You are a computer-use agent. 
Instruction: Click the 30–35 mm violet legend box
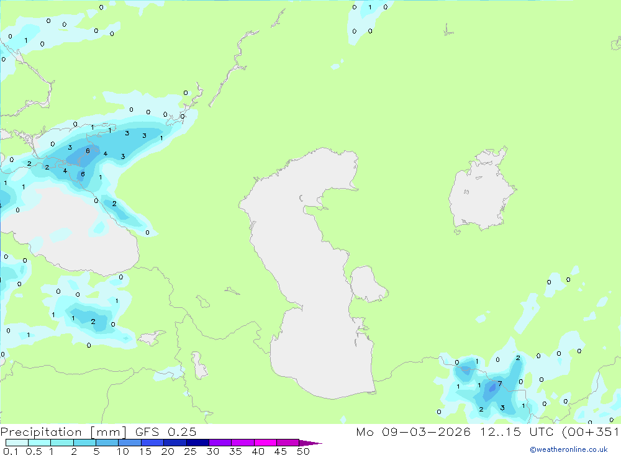tap(220, 443)
